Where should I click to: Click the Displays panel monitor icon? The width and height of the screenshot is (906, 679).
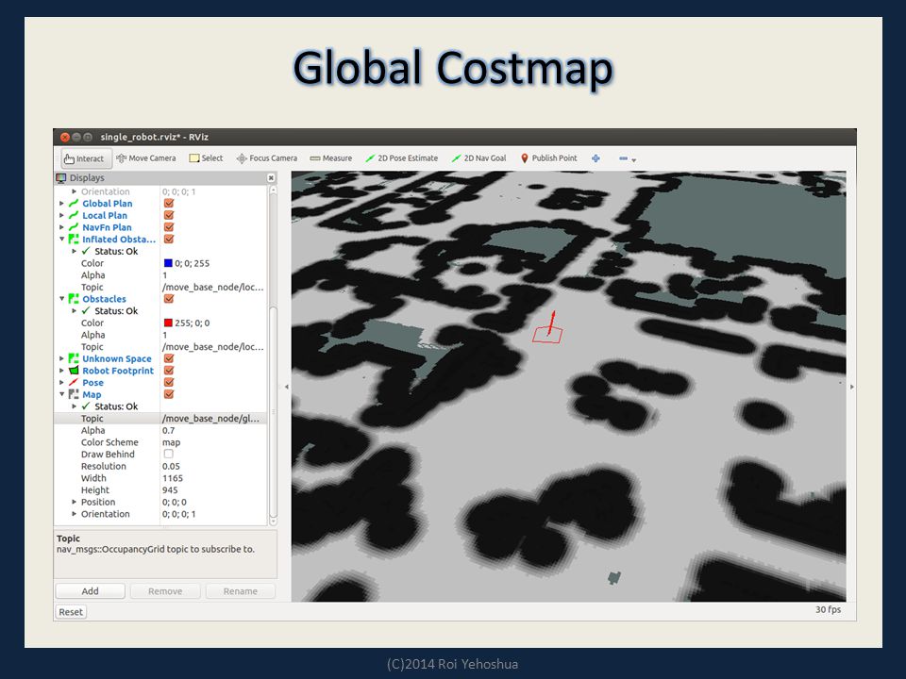pyautogui.click(x=61, y=178)
